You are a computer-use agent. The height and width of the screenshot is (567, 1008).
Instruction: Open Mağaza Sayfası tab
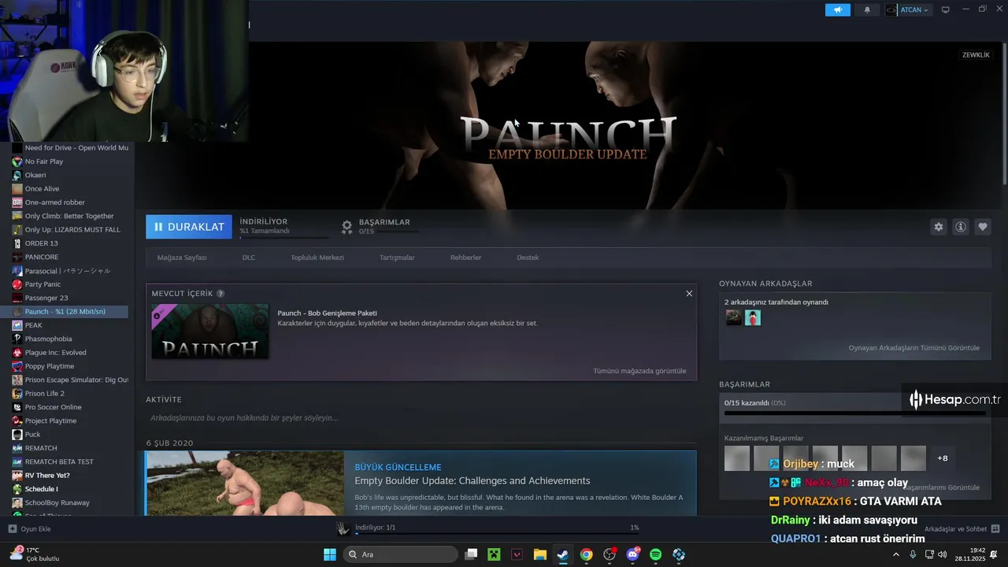tap(182, 258)
